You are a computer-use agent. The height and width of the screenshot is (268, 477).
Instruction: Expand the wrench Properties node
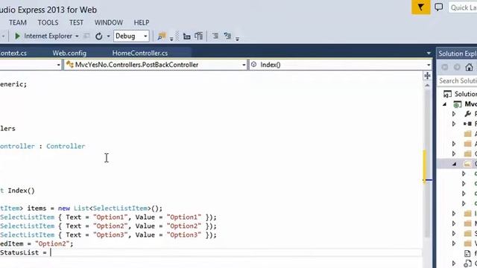tap(454, 114)
